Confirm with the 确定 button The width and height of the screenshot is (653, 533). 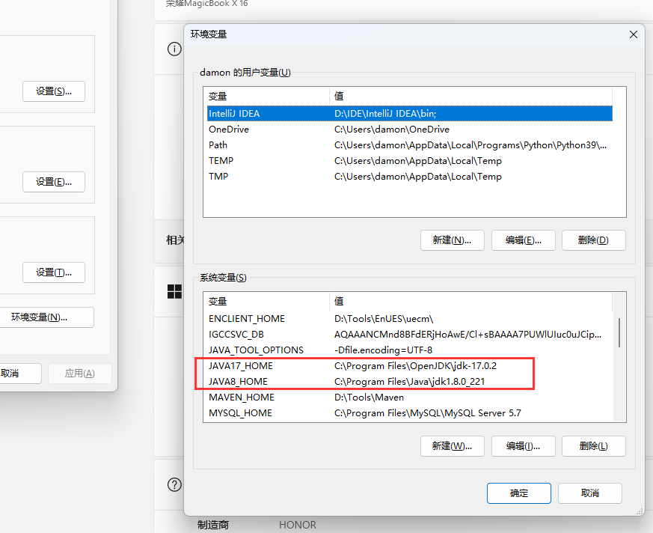point(519,493)
